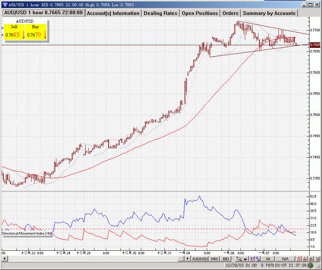Click the green connection status indicator
Screen dimensions: 322x270
coord(311,266)
